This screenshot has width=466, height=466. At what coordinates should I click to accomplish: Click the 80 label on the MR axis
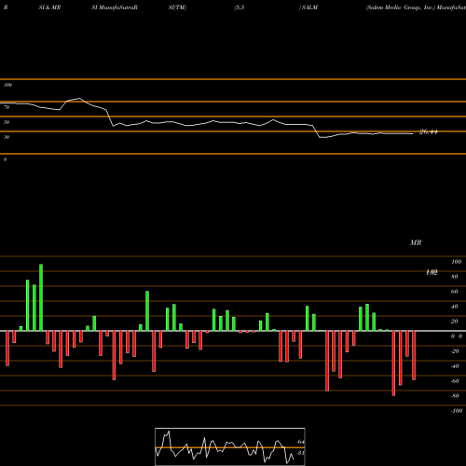(x=455, y=277)
